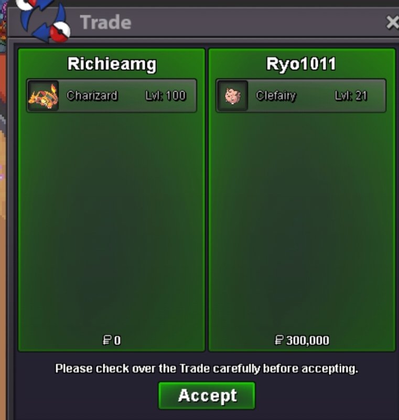
Task: Close the Trade window
Action: [393, 22]
